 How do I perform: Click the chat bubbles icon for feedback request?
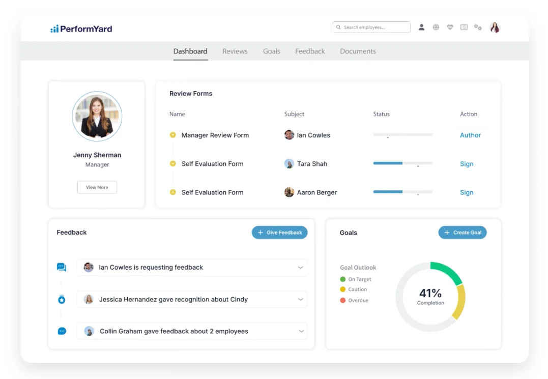(x=62, y=267)
